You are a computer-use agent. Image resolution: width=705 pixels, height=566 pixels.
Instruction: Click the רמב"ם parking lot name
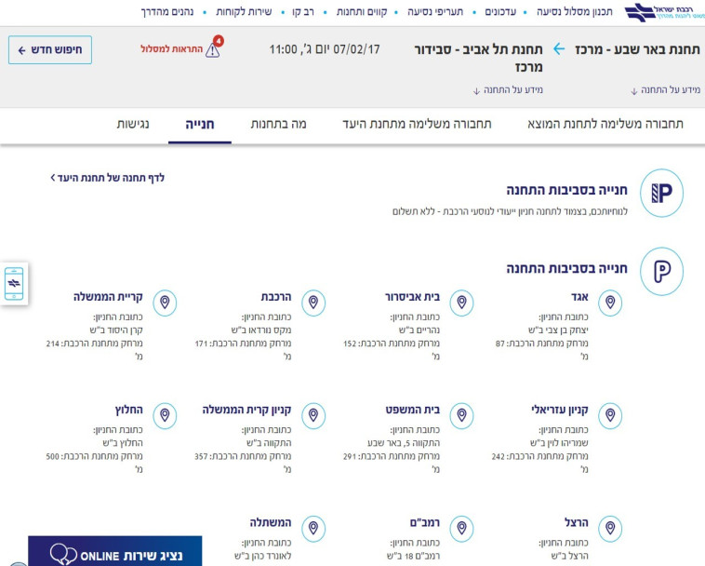click(x=425, y=523)
